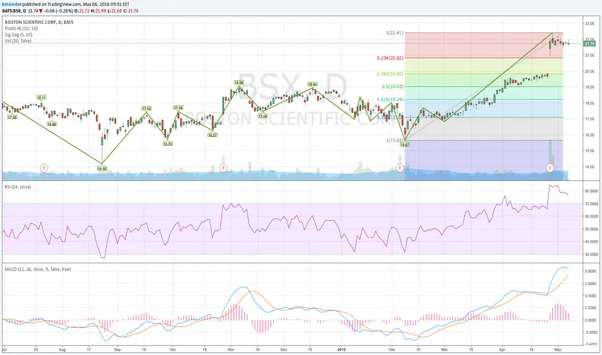Screen dimensions: 602x355
Task: Click the 18.94 pivot high label
Action: click(x=313, y=85)
